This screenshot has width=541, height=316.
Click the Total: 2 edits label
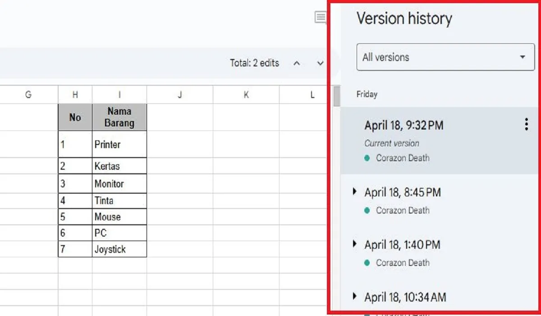coord(254,63)
